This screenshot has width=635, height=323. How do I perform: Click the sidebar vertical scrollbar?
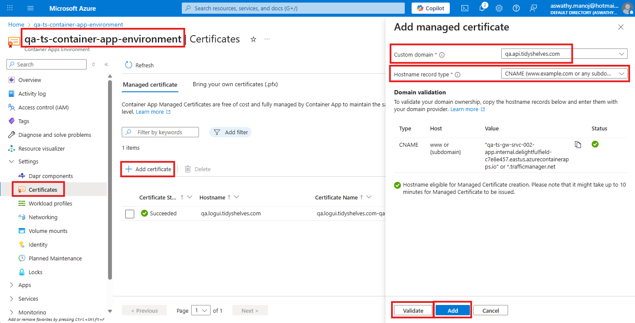click(x=110, y=180)
